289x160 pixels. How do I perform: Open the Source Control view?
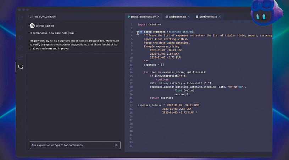[x=21, y=37]
